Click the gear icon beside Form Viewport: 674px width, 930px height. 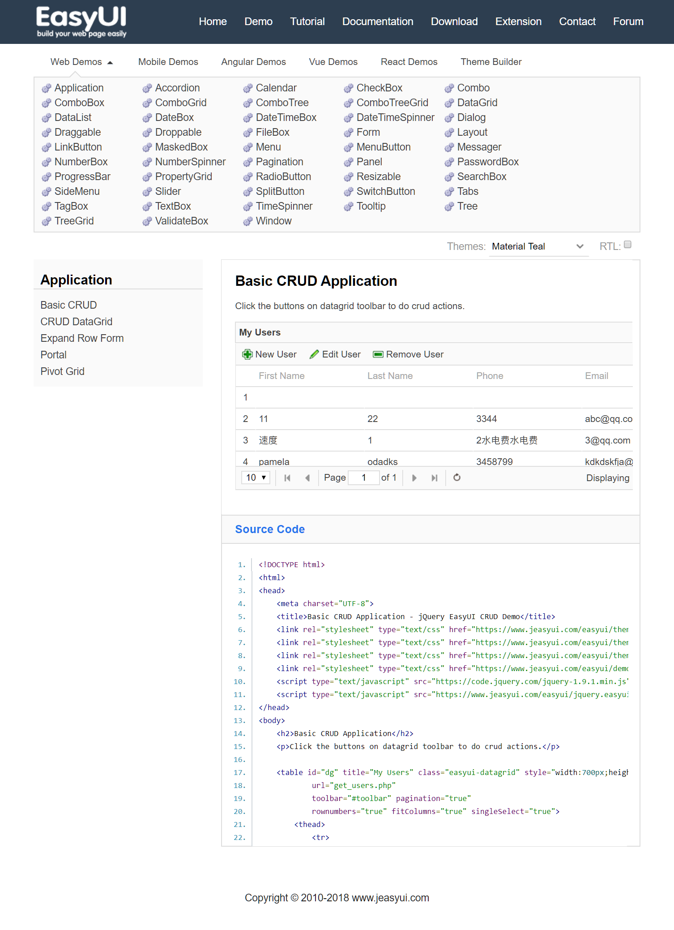pyautogui.click(x=349, y=133)
